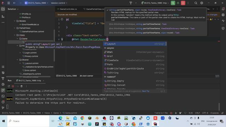
Task: Switch to the GameController.cs tab
Action: coord(67,9)
